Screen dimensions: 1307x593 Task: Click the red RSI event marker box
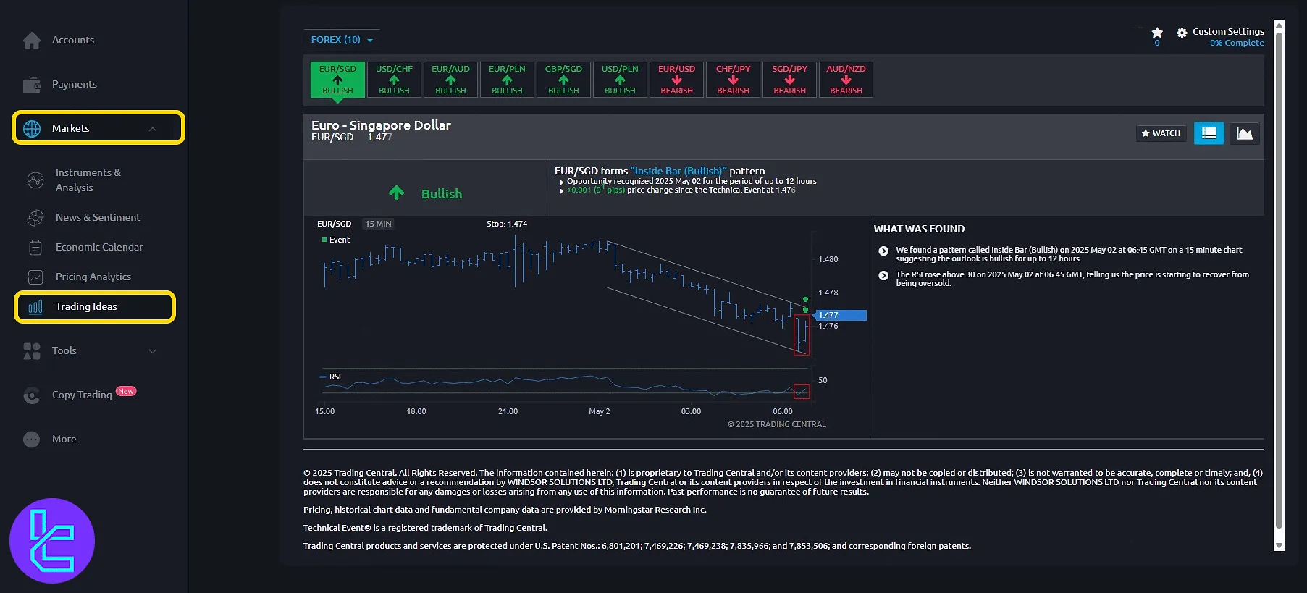[802, 392]
